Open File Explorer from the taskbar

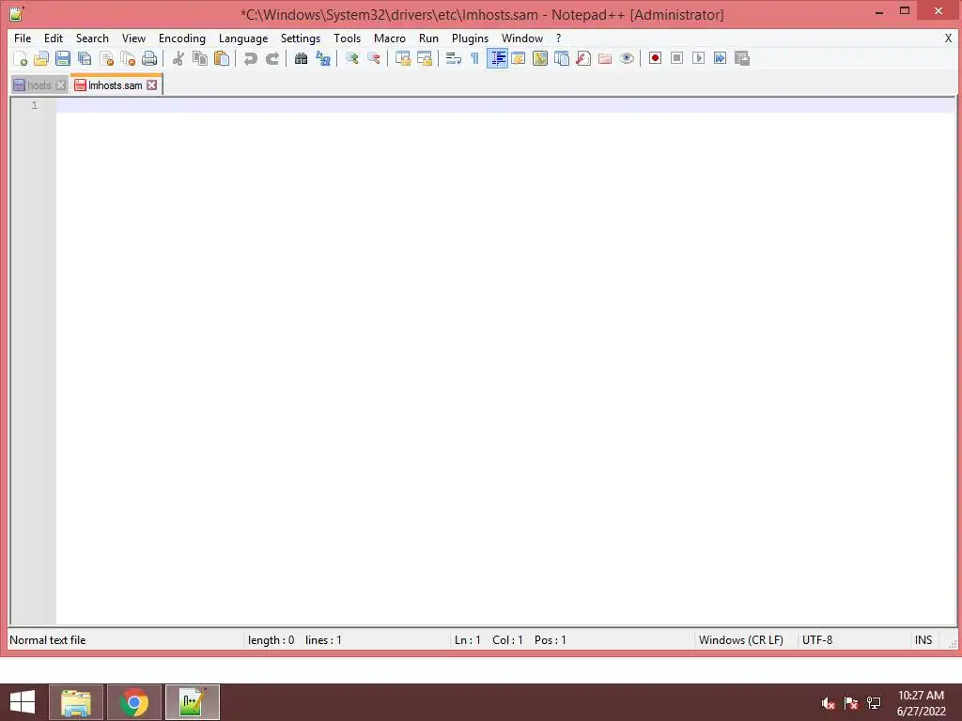76,702
